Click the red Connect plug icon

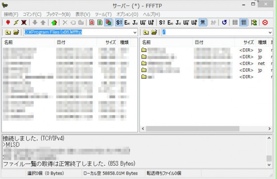[x=8, y=22]
